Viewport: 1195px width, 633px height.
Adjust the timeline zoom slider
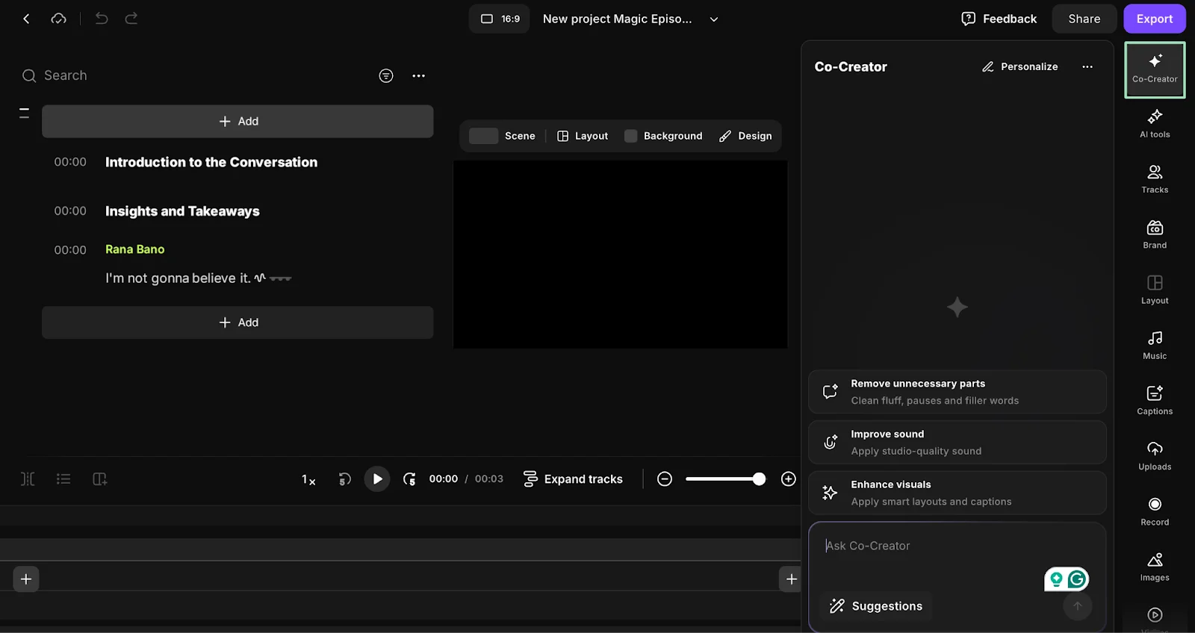[x=726, y=479]
